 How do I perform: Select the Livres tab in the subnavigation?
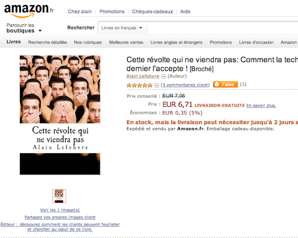[x=13, y=42]
